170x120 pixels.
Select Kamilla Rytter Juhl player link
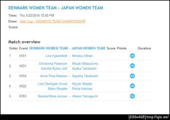coord(54,69)
